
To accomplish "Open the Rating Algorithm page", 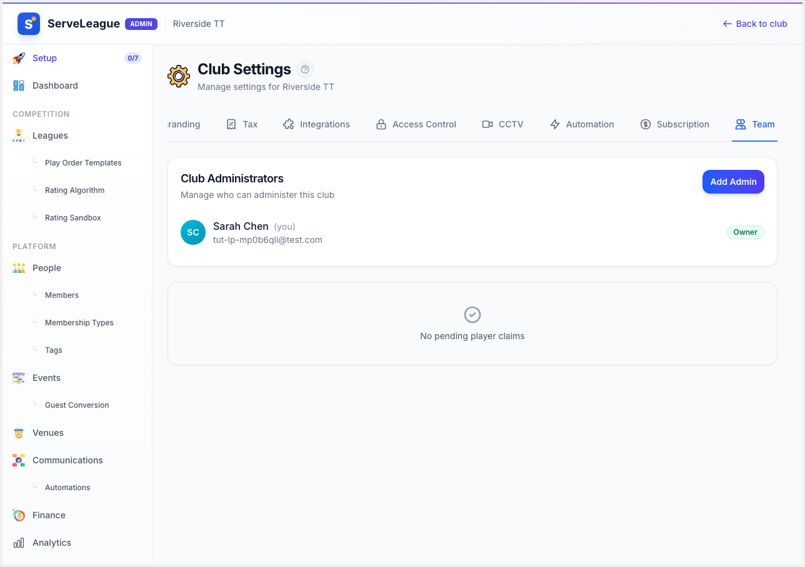I will (x=74, y=190).
